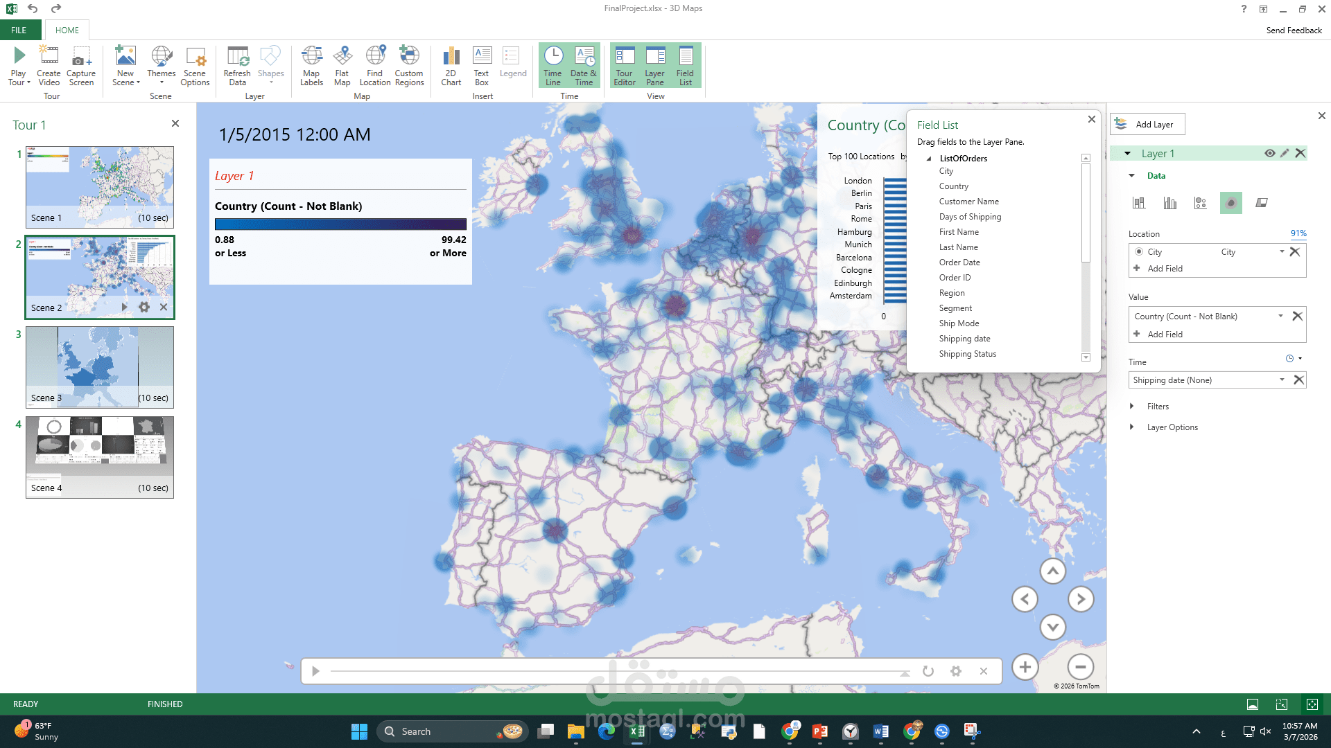Choose the region chart type icon
This screenshot has height=748, width=1331.
coord(1262,203)
